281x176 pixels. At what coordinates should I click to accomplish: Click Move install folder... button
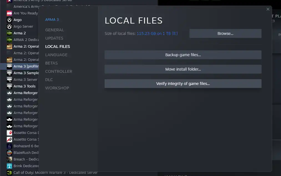pos(183,69)
